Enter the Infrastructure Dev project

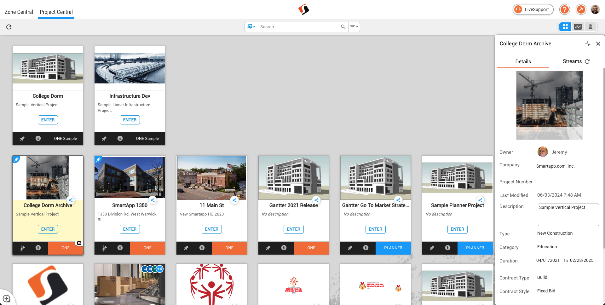click(130, 120)
